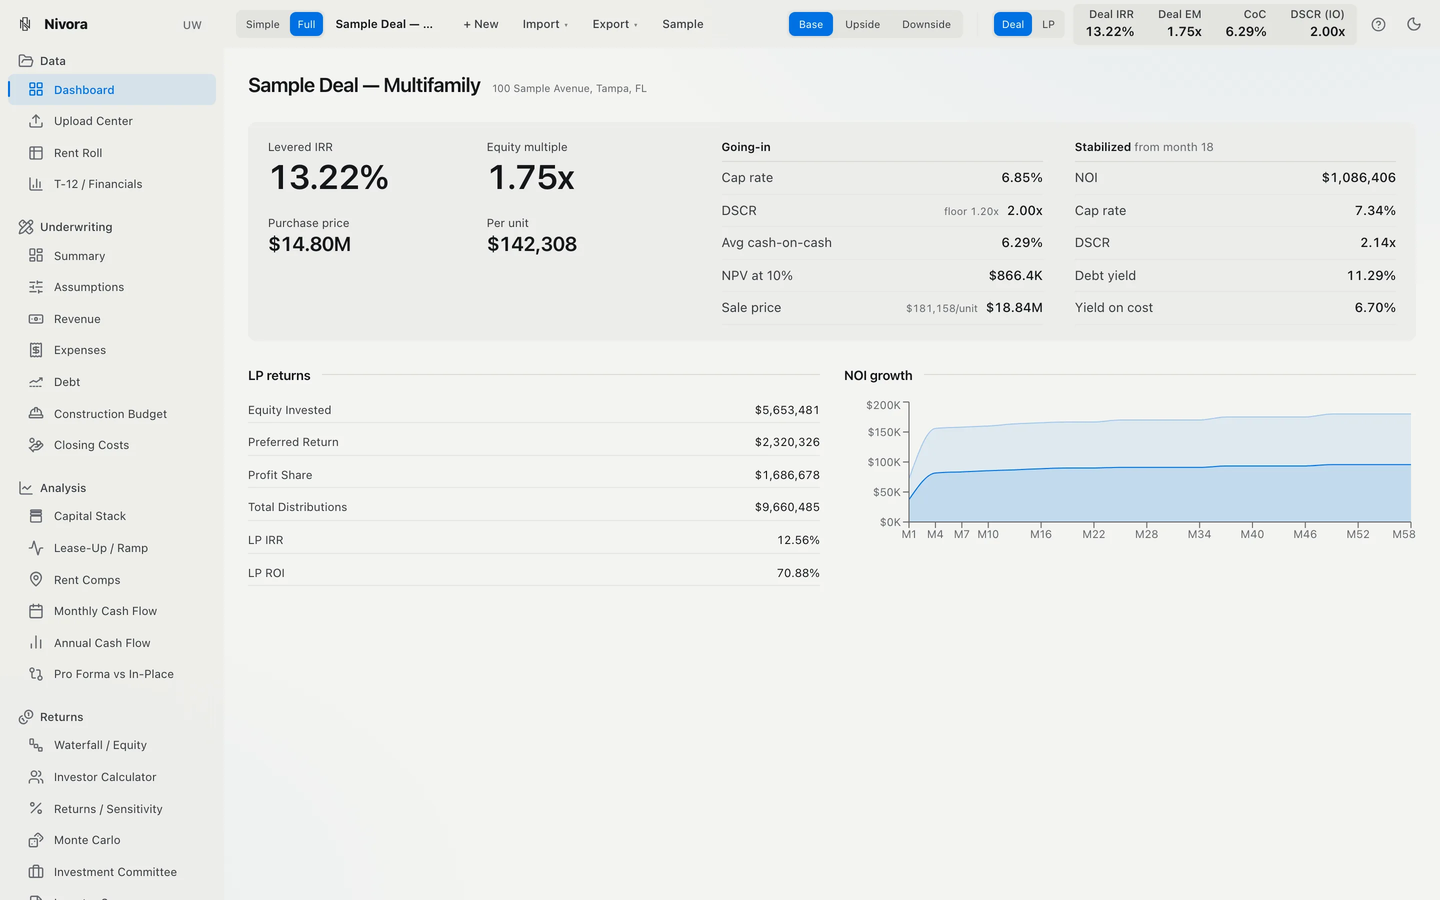The image size is (1440, 900).
Task: Click the UW label beside Nivora
Action: click(x=192, y=25)
